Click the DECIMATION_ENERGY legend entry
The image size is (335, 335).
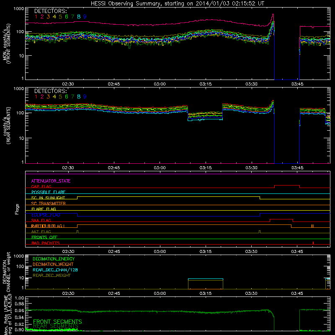pos(54,259)
